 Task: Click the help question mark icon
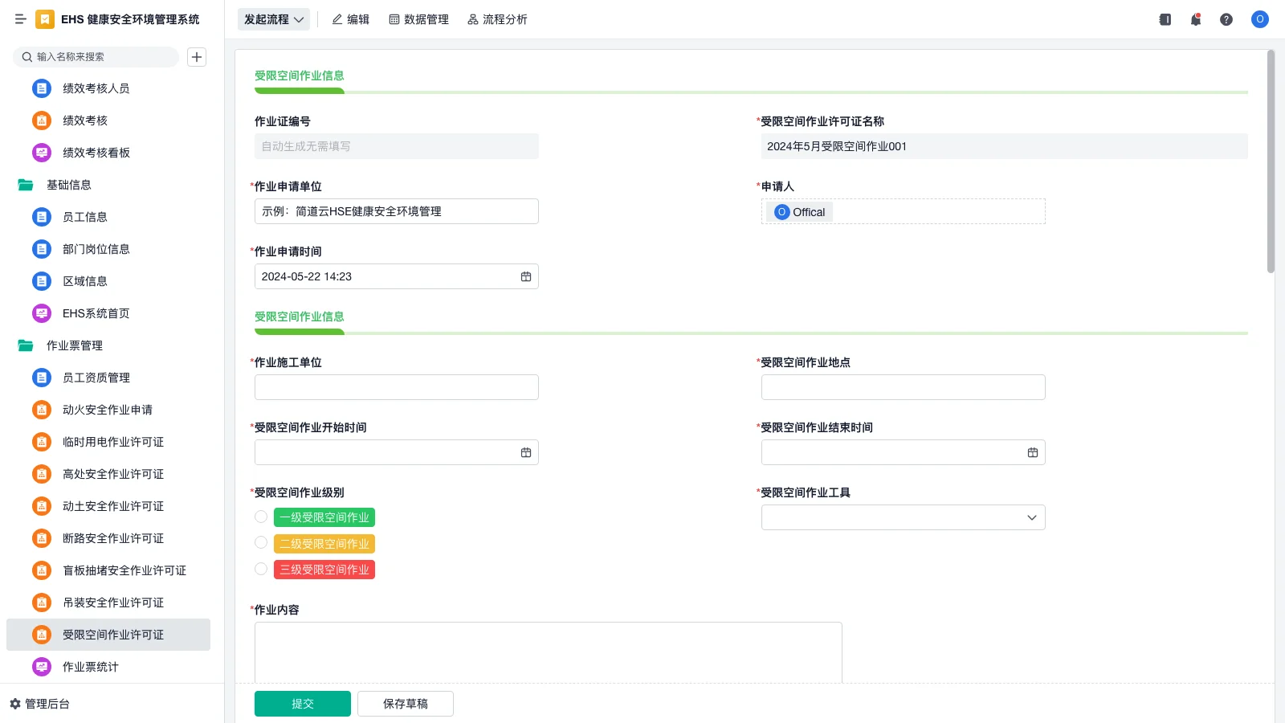click(x=1226, y=19)
